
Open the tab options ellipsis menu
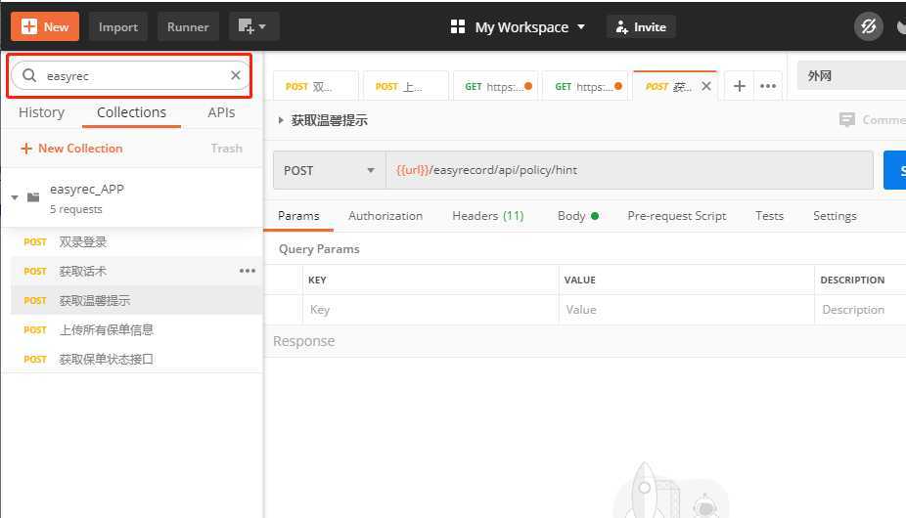(x=768, y=86)
